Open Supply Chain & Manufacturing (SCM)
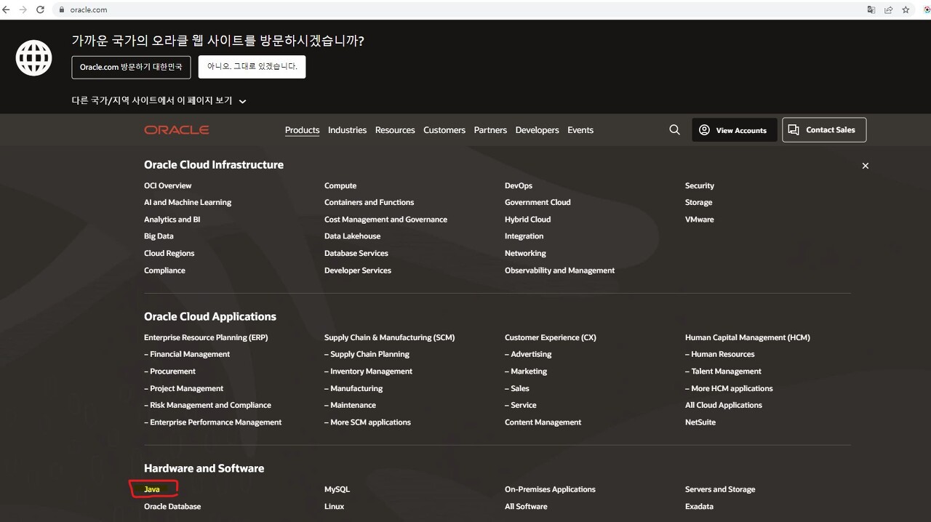The height and width of the screenshot is (522, 931). tap(389, 337)
